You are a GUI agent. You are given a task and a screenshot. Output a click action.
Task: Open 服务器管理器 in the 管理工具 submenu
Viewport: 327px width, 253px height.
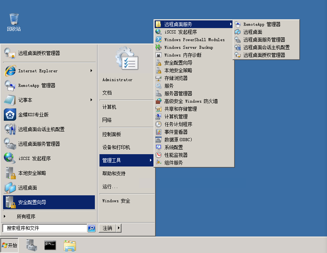coord(194,93)
